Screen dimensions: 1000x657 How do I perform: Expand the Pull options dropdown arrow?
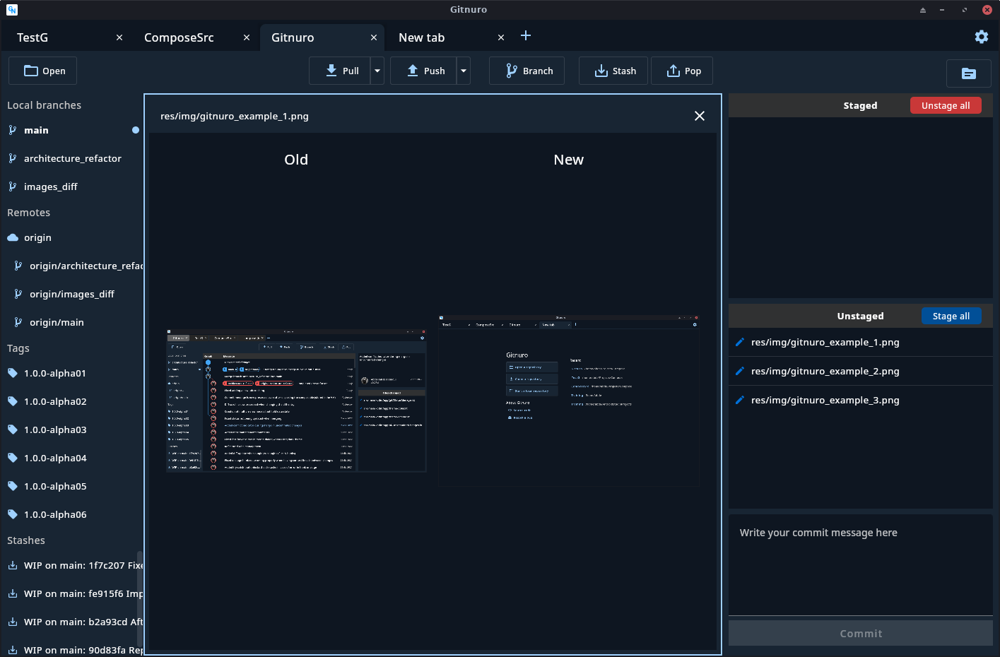377,71
